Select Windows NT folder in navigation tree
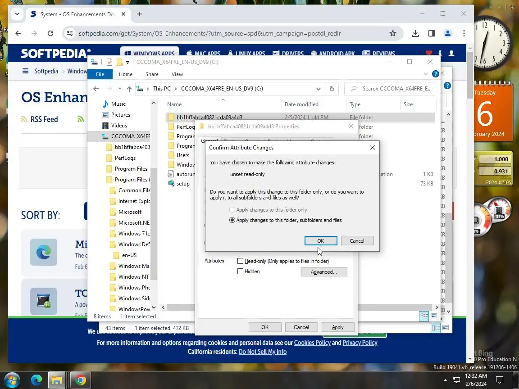 click(133, 277)
